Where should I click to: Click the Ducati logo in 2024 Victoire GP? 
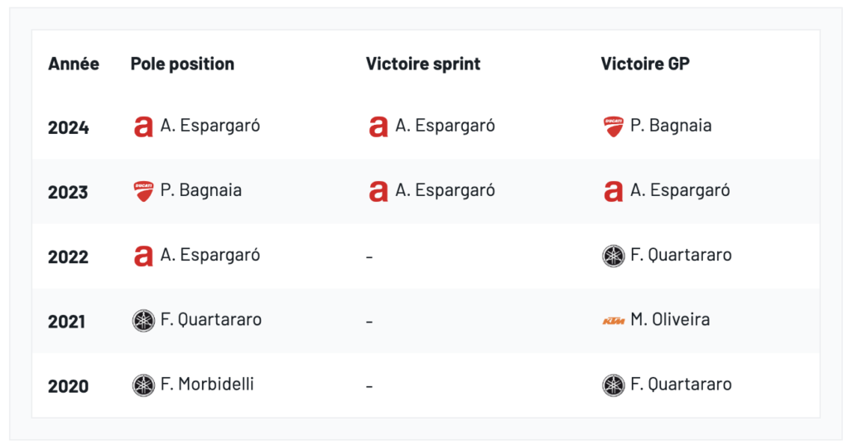pyautogui.click(x=613, y=127)
